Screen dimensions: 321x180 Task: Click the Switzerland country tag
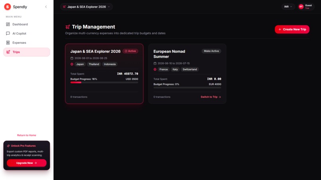(x=190, y=70)
